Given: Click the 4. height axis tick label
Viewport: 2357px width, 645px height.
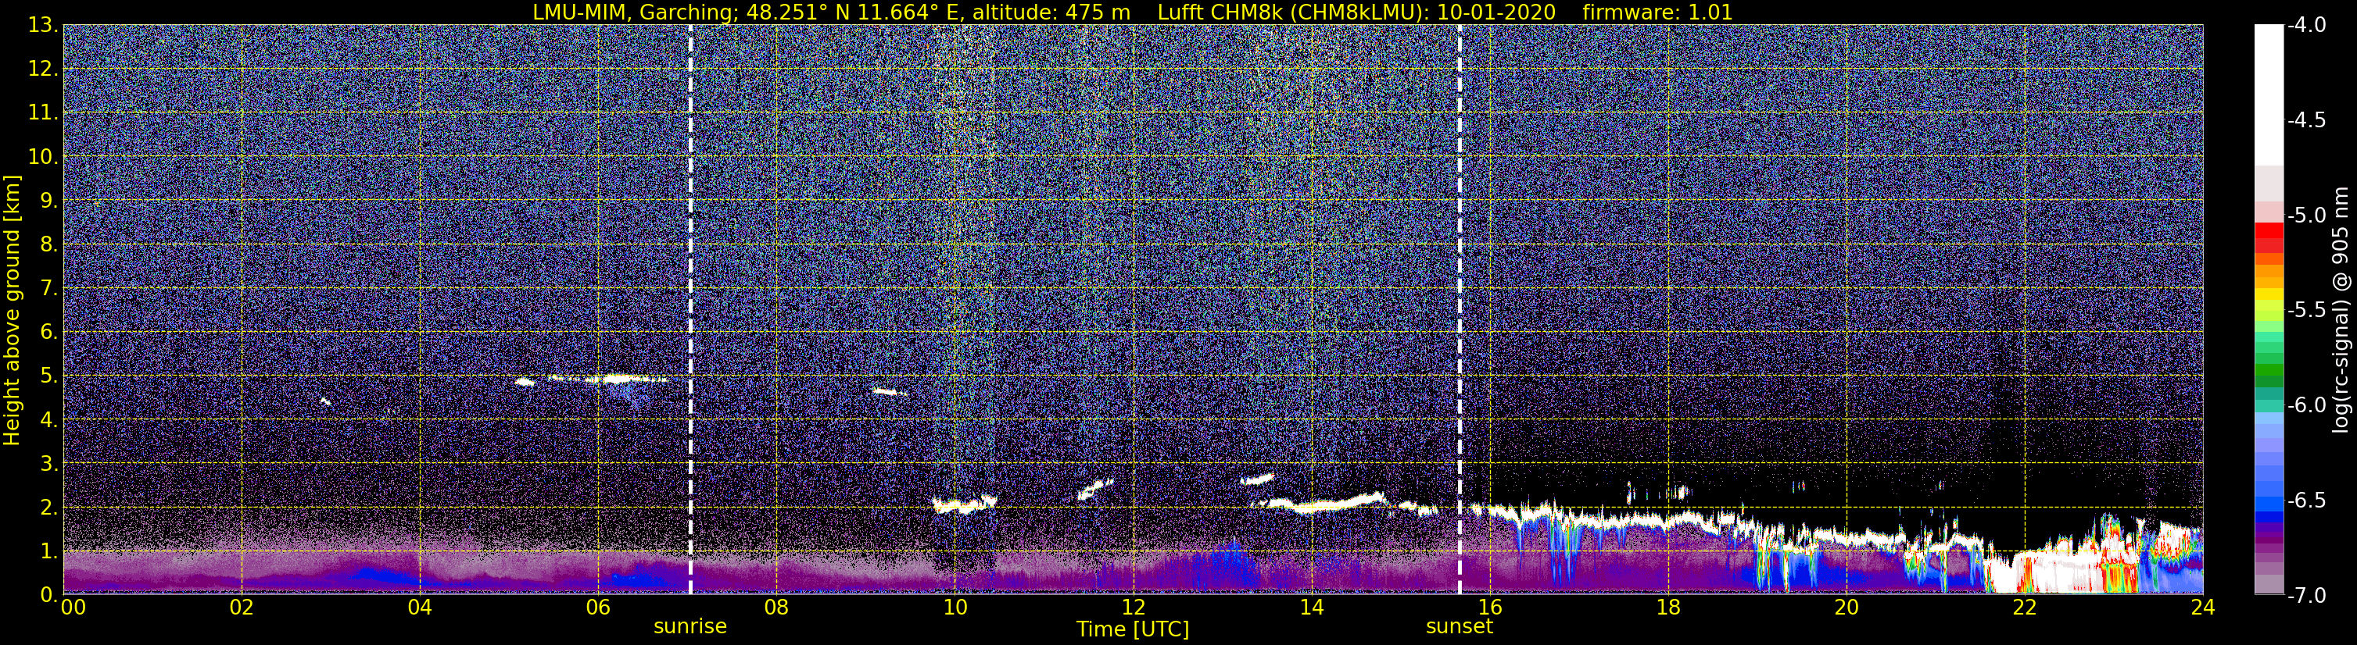Looking at the screenshot, I should (x=48, y=420).
